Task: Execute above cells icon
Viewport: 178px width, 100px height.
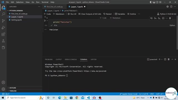Action: click(x=155, y=18)
